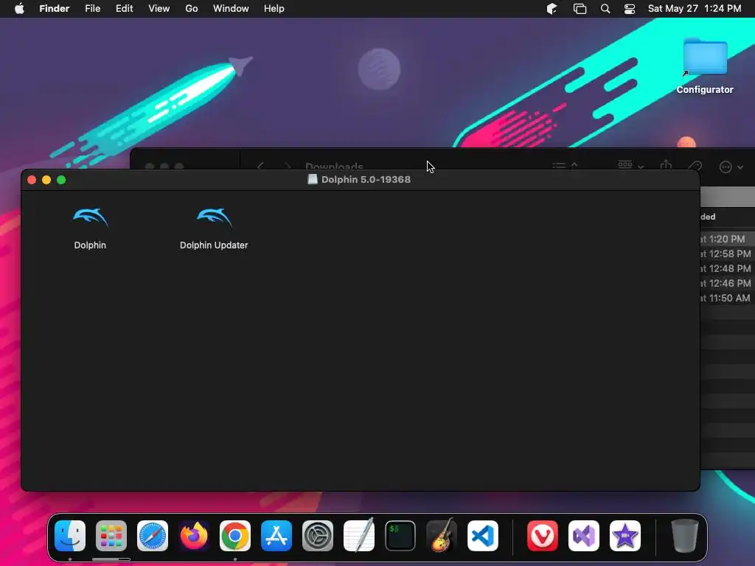This screenshot has width=755, height=566.
Task: Click the cube status icon in menu bar
Action: tap(552, 9)
